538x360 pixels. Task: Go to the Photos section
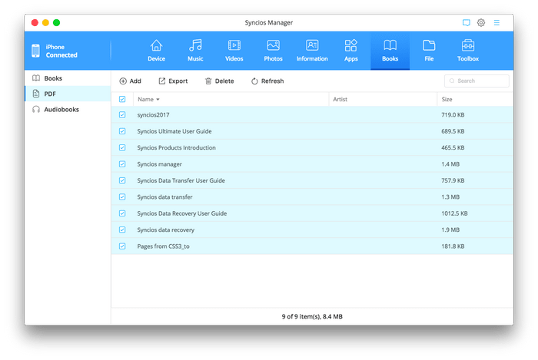(x=273, y=51)
